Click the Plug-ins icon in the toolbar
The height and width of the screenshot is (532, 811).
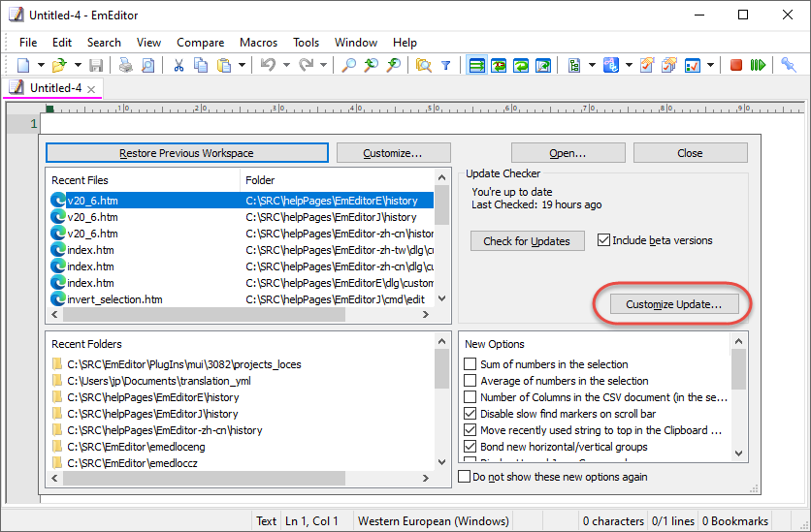click(611, 66)
